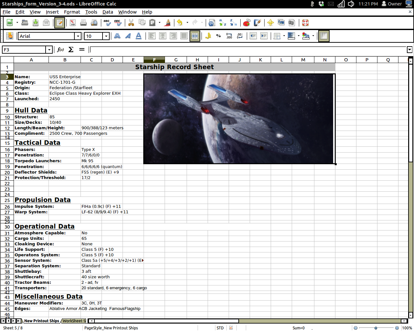Send document as e-mail via envelope icon
The image size is (414, 331).
(46, 23)
